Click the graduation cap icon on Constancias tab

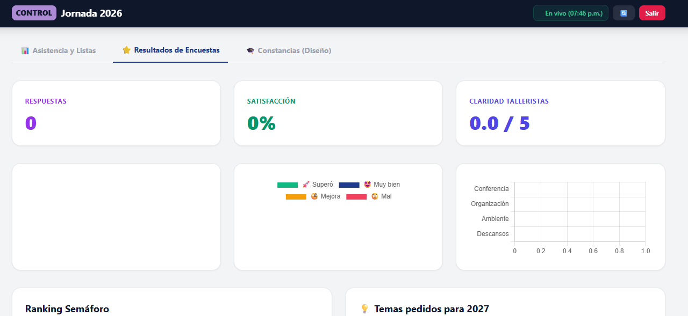click(250, 50)
